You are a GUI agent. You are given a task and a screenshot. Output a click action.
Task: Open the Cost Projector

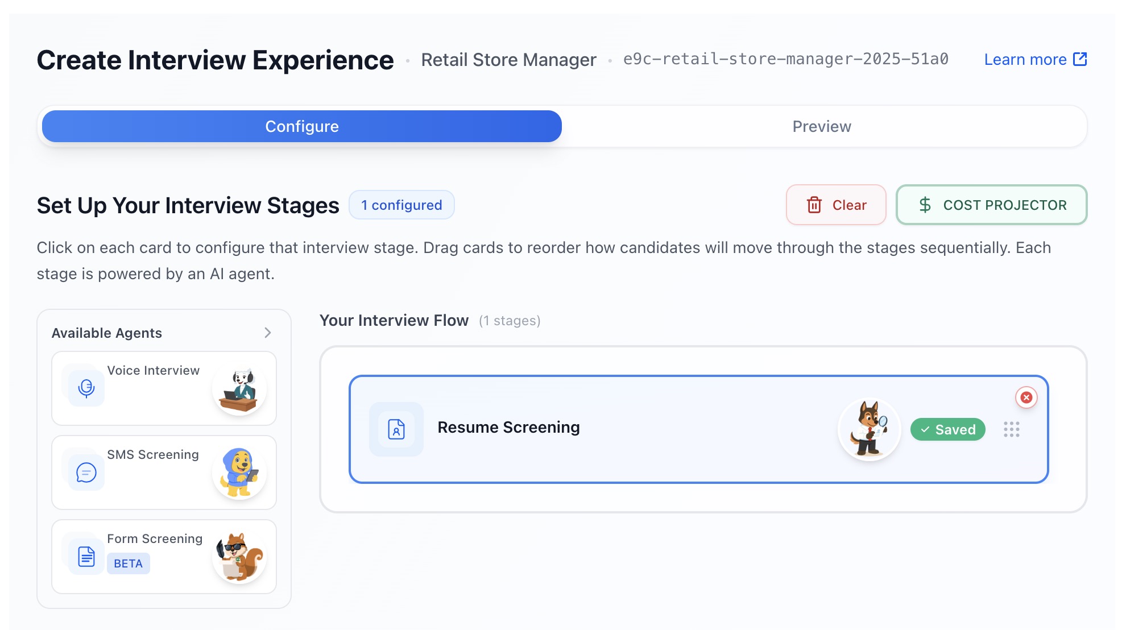991,205
